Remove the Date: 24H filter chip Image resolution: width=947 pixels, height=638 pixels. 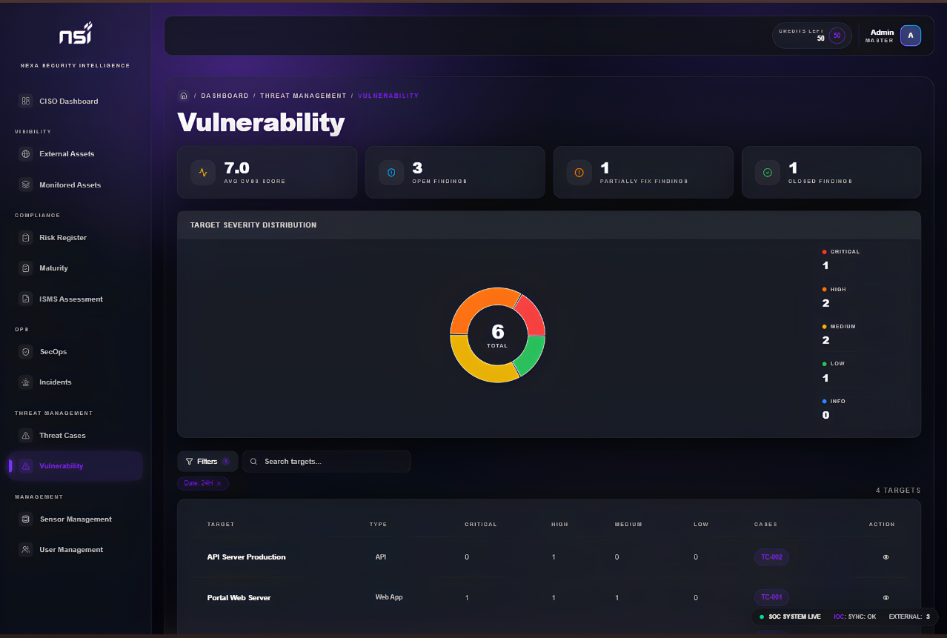[219, 483]
